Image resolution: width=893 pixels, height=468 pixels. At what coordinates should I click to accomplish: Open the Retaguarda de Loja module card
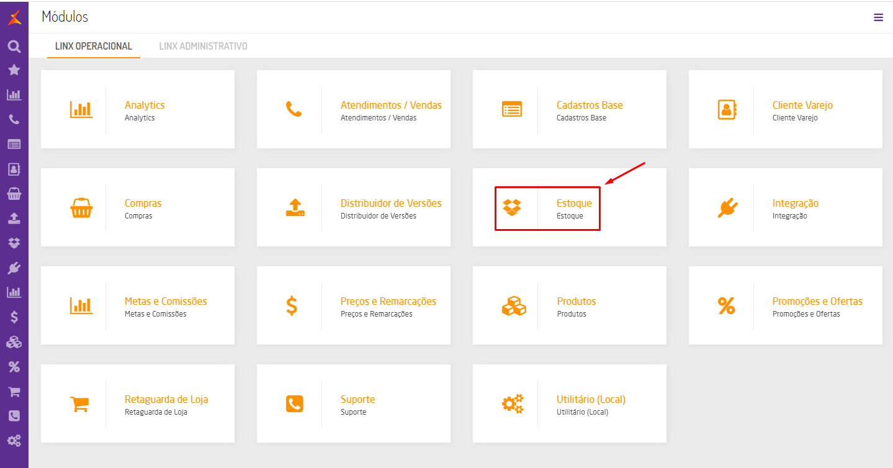138,403
